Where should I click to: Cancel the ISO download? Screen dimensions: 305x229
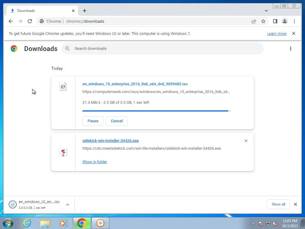pyautogui.click(x=117, y=121)
